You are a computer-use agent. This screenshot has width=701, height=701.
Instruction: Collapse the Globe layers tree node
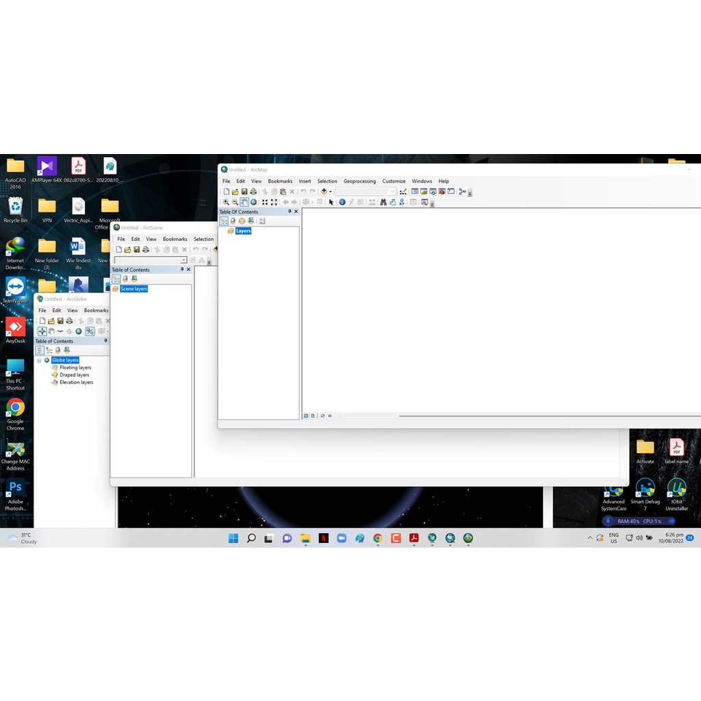click(x=39, y=360)
